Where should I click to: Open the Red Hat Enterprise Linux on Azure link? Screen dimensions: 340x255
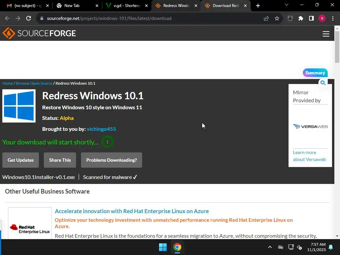(131, 211)
